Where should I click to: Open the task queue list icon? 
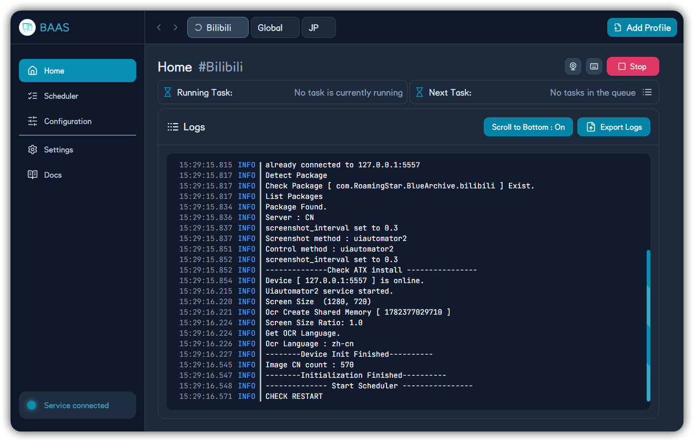pyautogui.click(x=647, y=92)
